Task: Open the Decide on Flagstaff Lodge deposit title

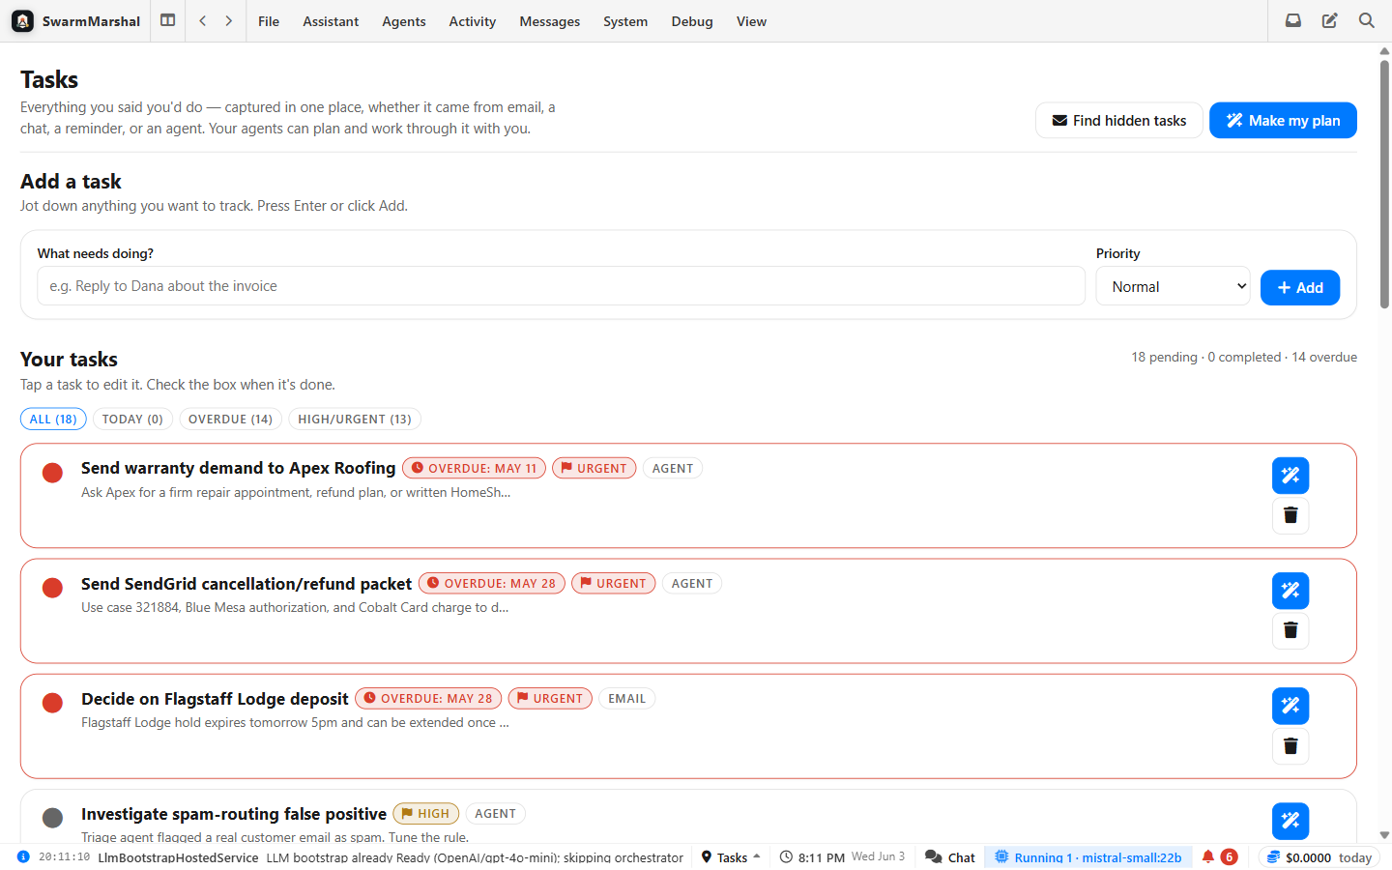Action: click(215, 699)
